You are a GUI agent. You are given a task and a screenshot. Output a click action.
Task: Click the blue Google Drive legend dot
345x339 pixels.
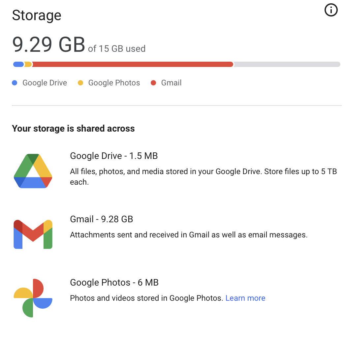(x=15, y=83)
